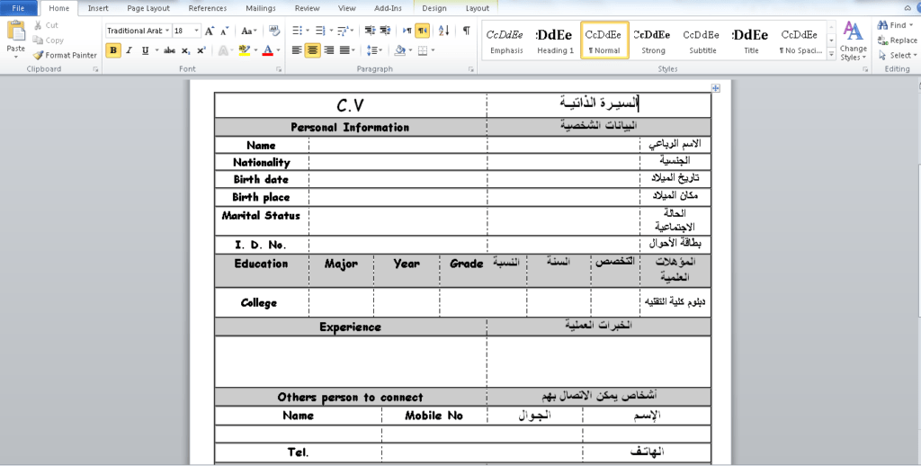The height and width of the screenshot is (466, 921).
Task: Open the Mailings tab
Action: (261, 8)
